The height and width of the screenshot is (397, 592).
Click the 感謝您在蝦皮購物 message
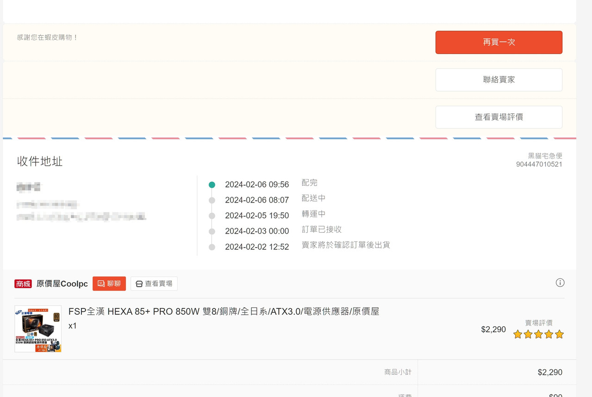tap(48, 37)
